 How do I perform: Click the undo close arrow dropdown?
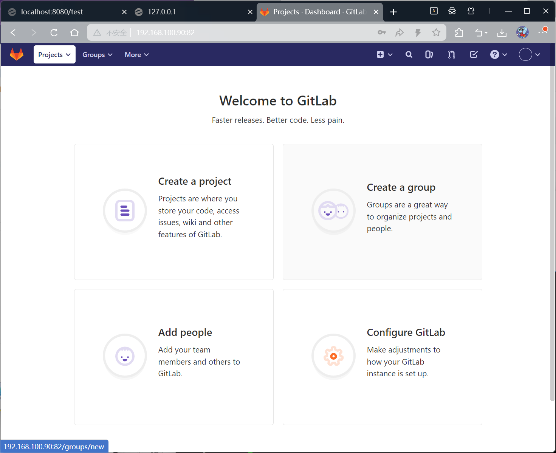click(481, 33)
